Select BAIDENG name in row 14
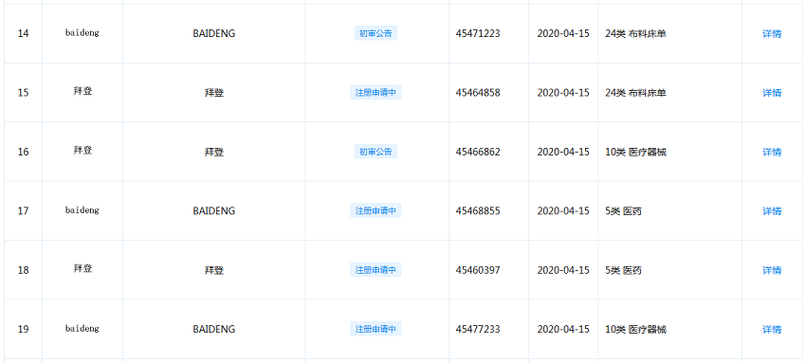The height and width of the screenshot is (363, 806). [214, 34]
